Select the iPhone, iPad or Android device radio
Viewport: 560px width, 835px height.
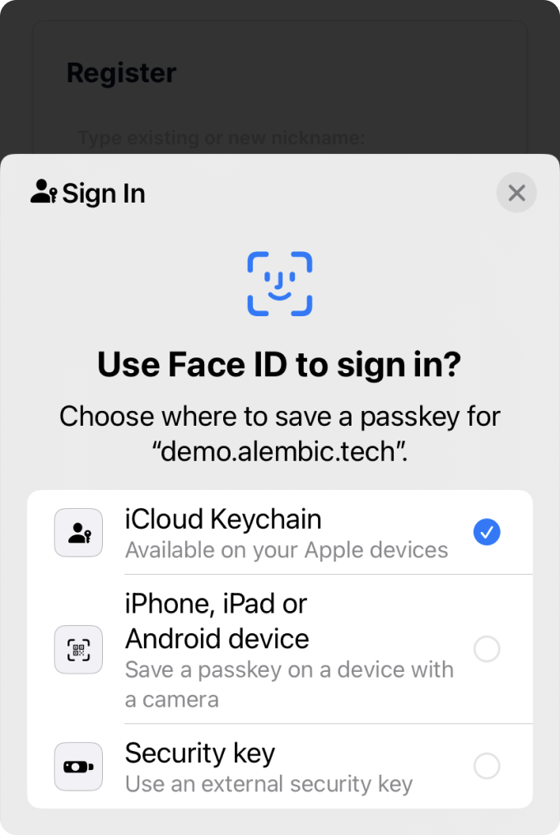pyautogui.click(x=487, y=650)
